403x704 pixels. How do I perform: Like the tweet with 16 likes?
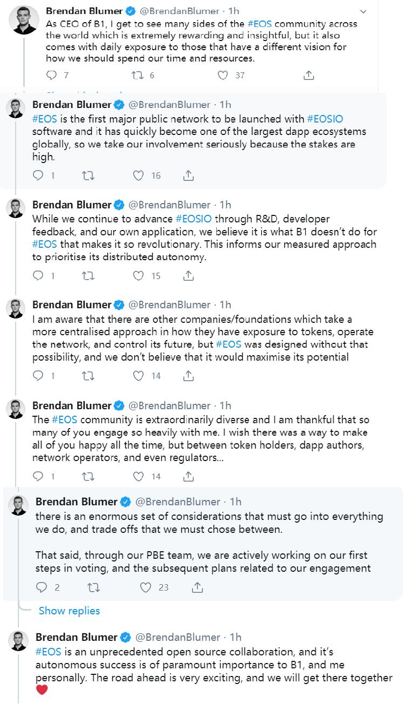point(139,175)
